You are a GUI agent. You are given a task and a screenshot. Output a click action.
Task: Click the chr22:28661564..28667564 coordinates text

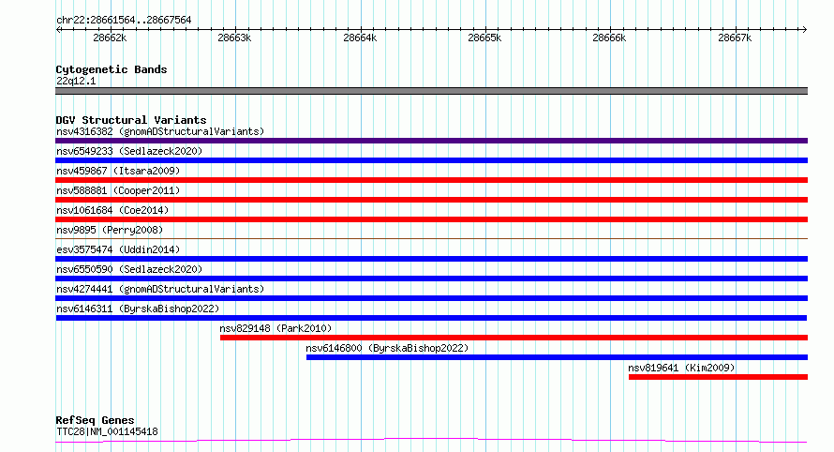(124, 21)
